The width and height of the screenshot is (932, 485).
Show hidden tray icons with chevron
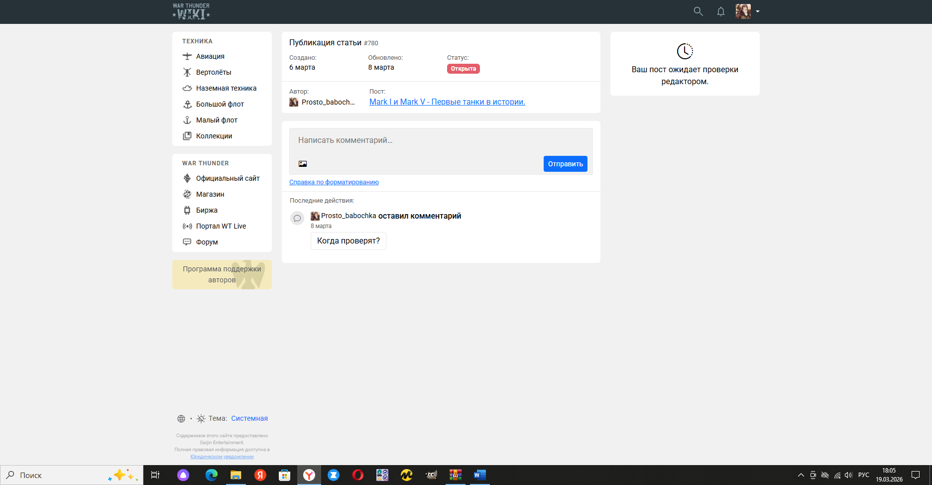(801, 475)
